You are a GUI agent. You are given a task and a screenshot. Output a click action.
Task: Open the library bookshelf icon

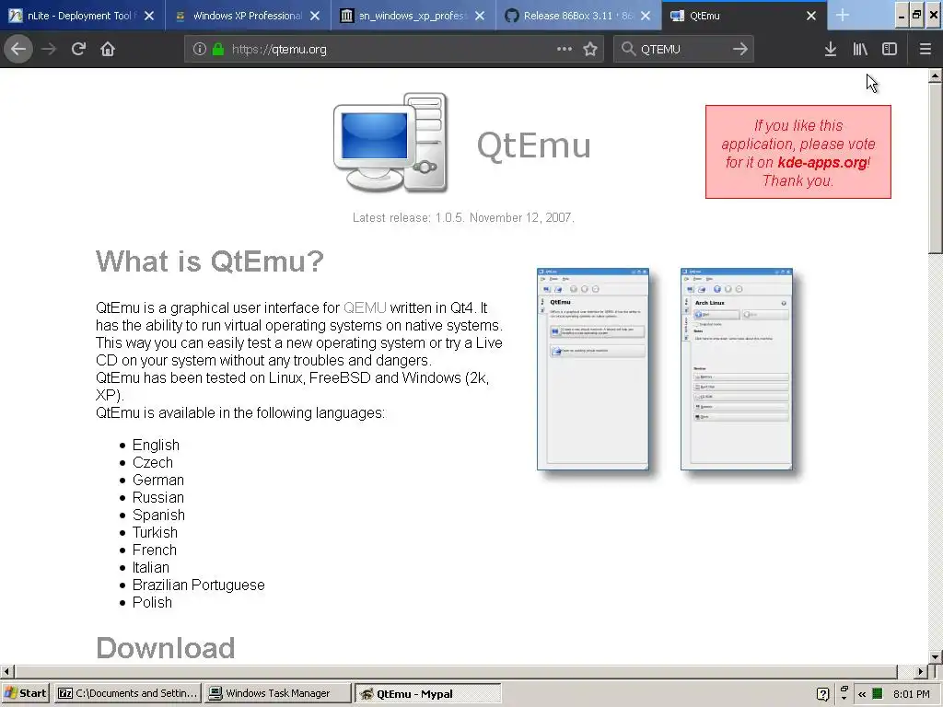[860, 50]
